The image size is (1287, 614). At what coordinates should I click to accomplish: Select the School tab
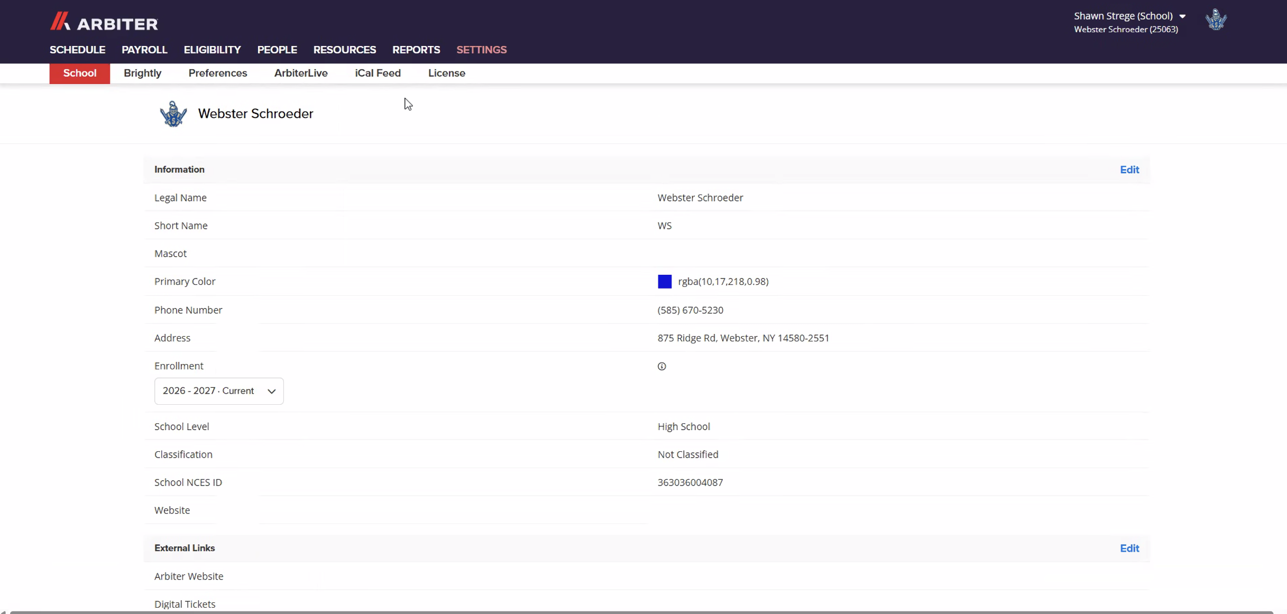tap(80, 73)
